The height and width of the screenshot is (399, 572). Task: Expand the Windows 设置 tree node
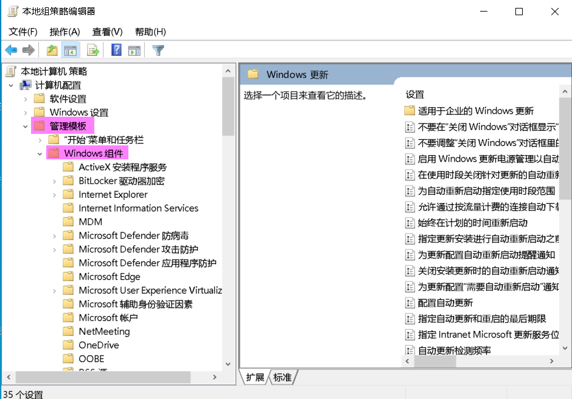(25, 113)
